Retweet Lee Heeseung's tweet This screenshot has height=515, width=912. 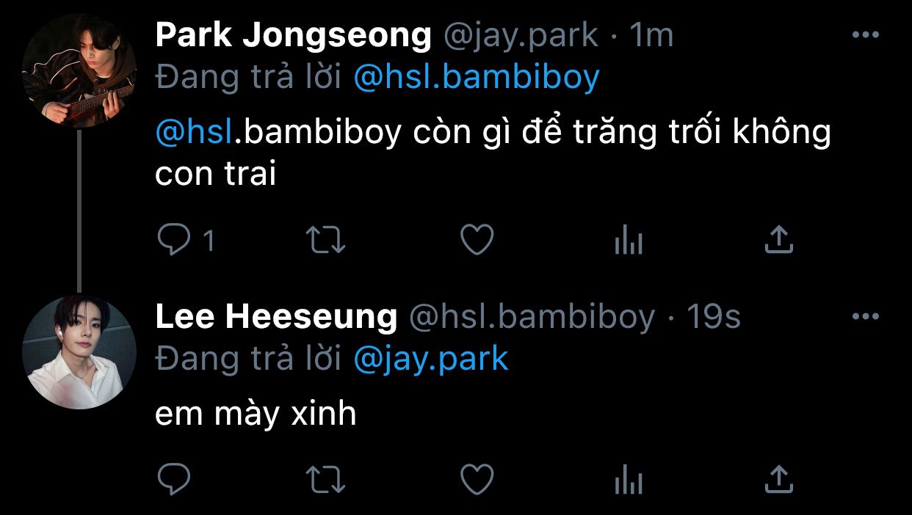[325, 481]
